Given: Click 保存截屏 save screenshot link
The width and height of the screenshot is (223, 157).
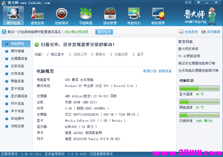Looking at the screenshot, I should click(x=213, y=32).
